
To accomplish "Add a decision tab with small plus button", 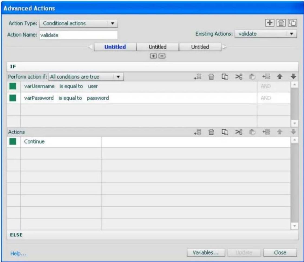I will coord(153,56).
